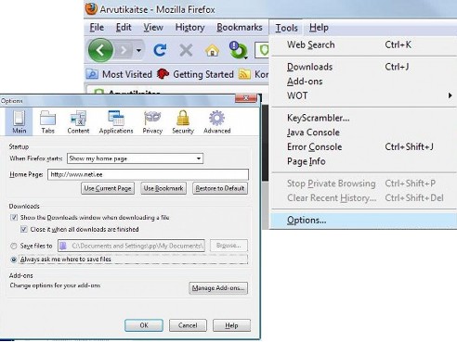Go back with the green Back arrow
Screen dimensions: 457x342
(x=100, y=50)
